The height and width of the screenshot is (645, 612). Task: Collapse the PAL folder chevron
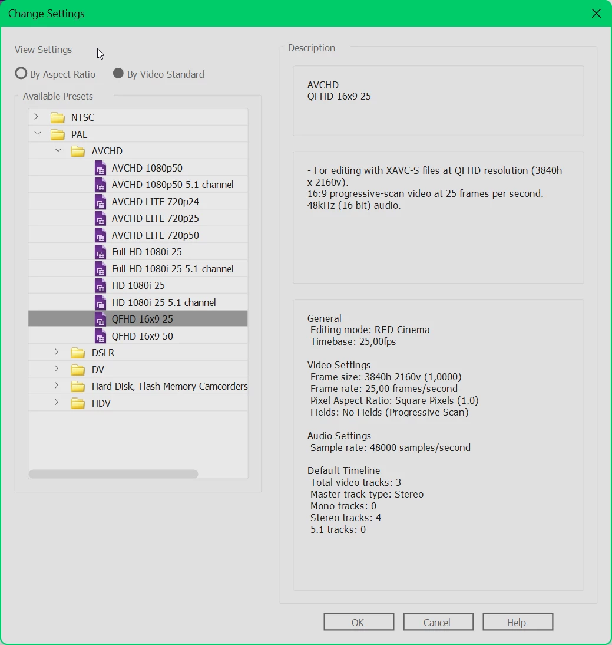38,133
